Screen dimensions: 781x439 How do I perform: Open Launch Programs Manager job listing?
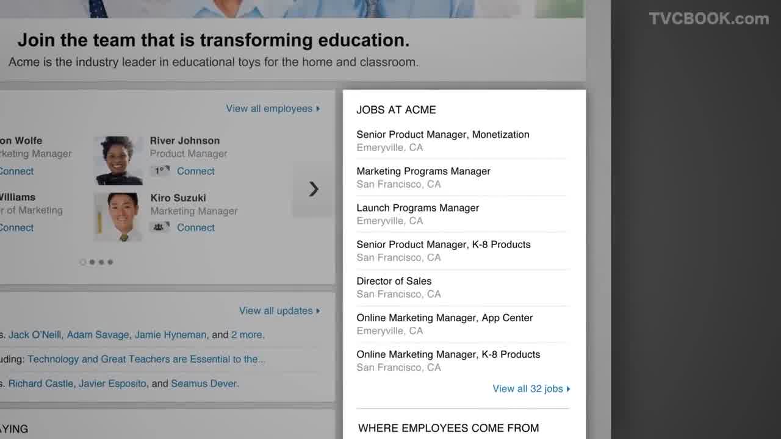point(418,208)
